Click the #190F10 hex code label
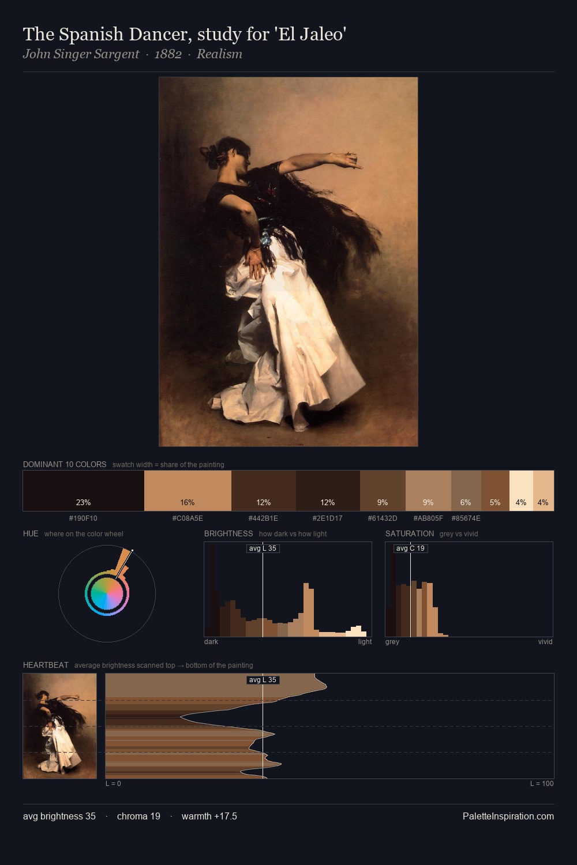The image size is (577, 865). click(83, 518)
